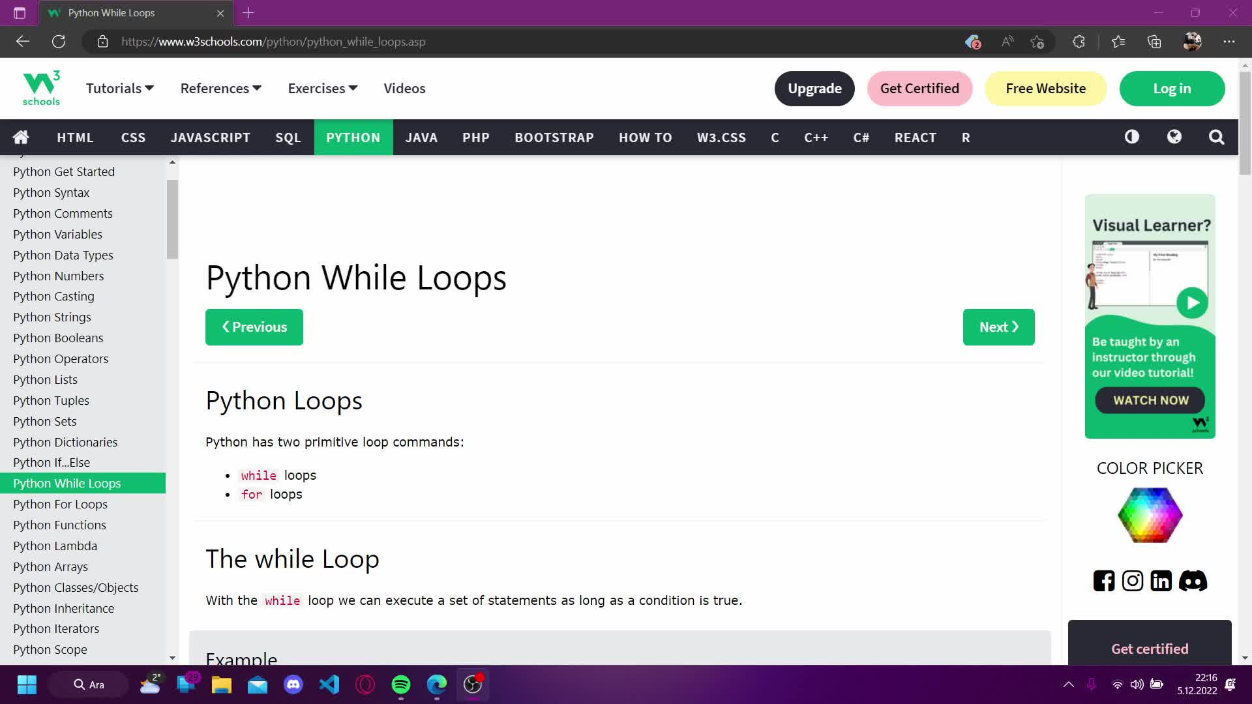The width and height of the screenshot is (1252, 704).
Task: Switch to the JAVASCRIPT tab
Action: click(211, 138)
